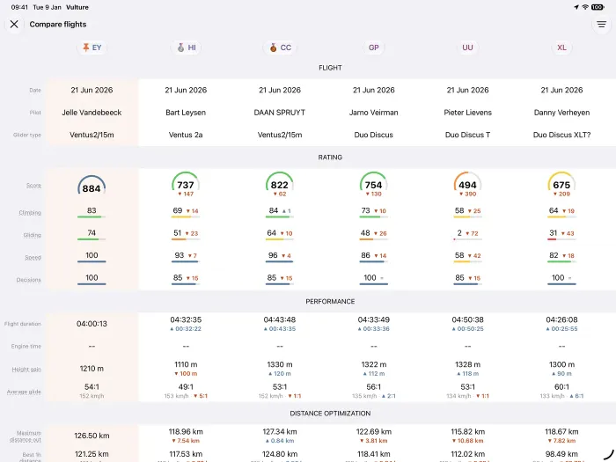616x462 pixels.
Task: Tap the 09:41 clock in status bar
Action: coord(19,7)
